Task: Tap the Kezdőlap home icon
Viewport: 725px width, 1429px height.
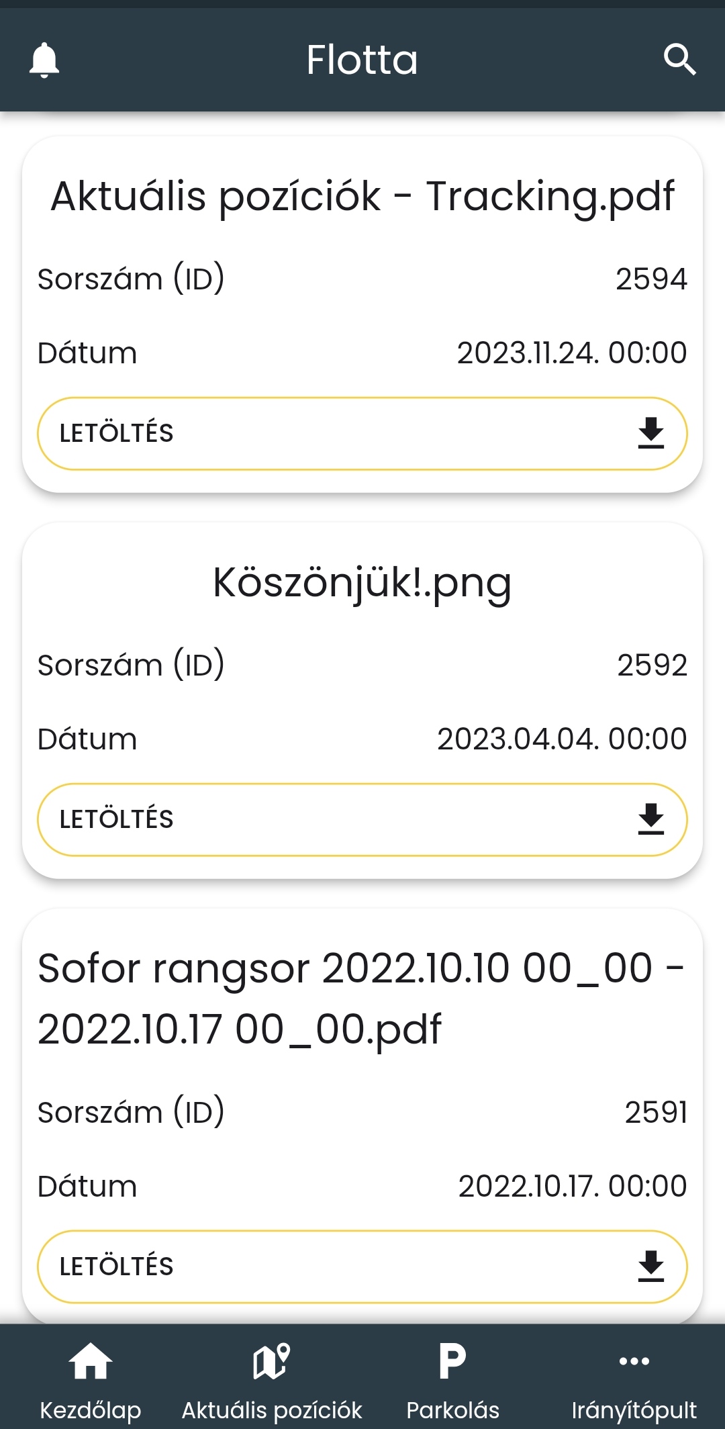Action: pos(91,1362)
